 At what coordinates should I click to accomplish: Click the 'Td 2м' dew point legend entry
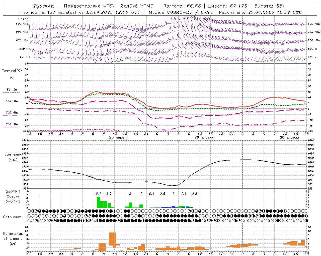pos(12,89)
